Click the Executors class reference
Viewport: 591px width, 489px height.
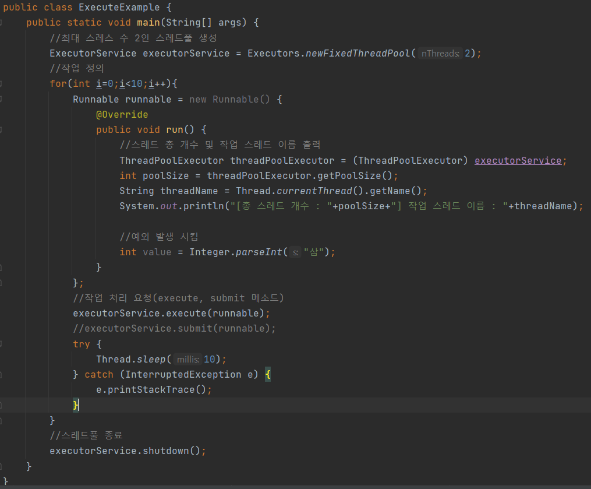pos(273,53)
